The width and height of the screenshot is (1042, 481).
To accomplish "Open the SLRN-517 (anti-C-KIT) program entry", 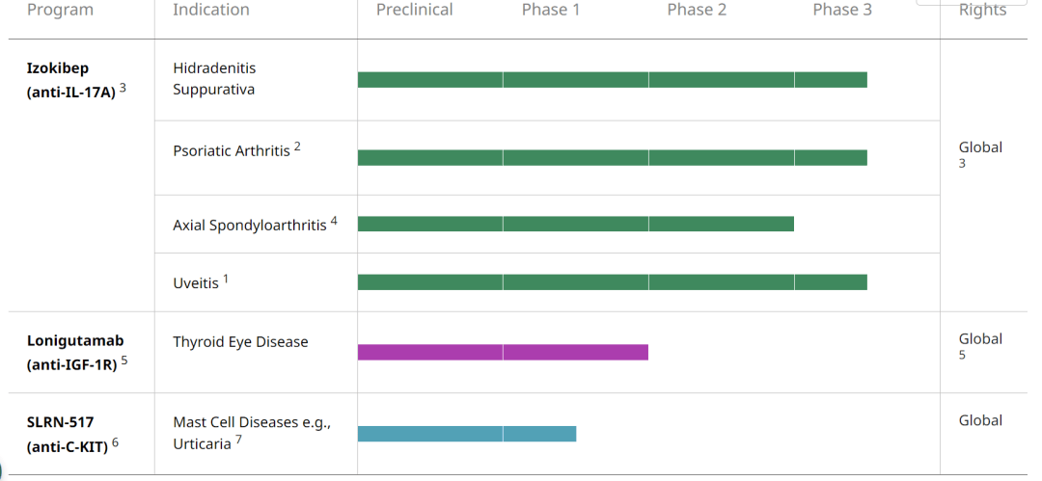I will [72, 434].
